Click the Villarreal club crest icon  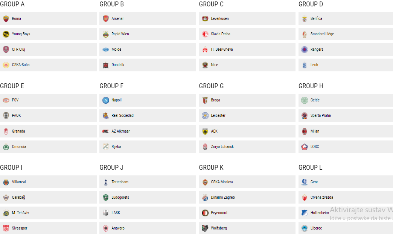(x=6, y=182)
